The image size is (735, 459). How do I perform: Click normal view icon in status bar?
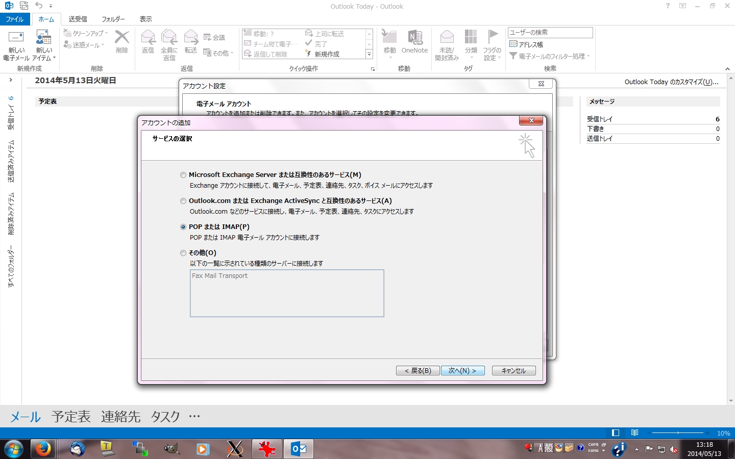pyautogui.click(x=616, y=433)
